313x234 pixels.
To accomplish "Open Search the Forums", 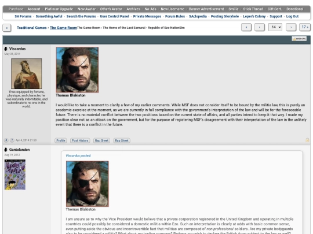I will (81, 16).
